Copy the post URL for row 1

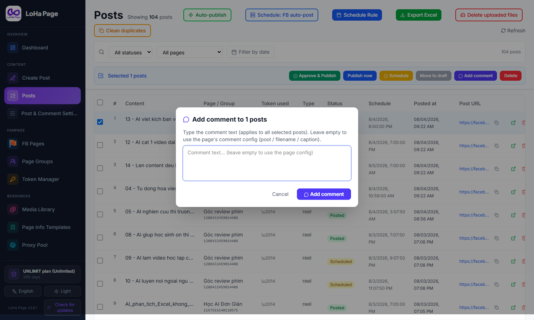[497, 123]
